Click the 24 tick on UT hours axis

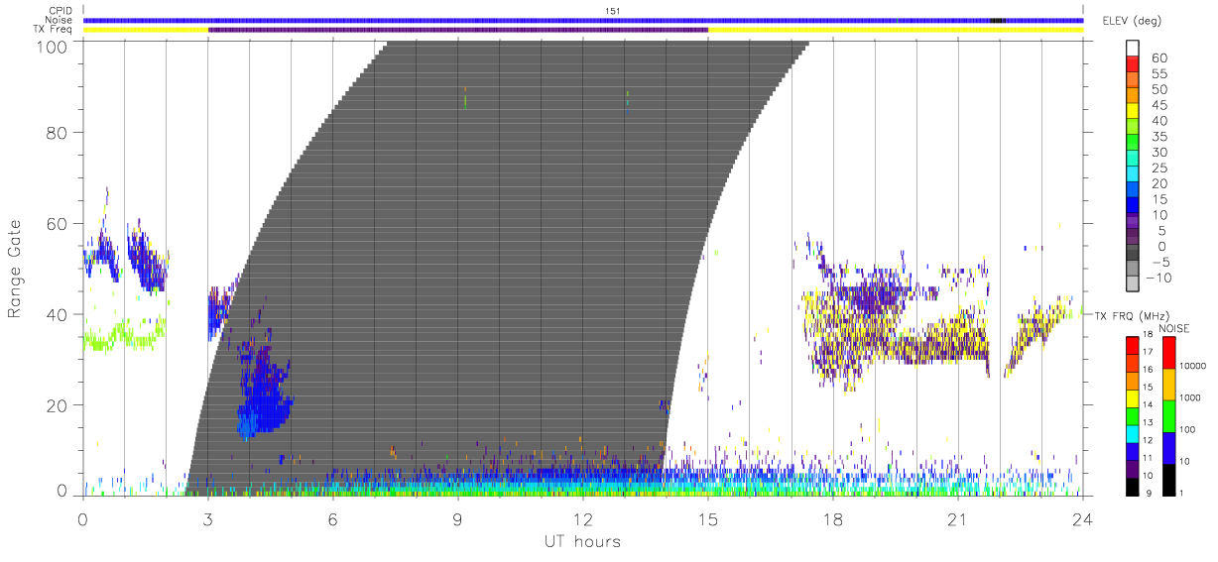tap(1082, 519)
